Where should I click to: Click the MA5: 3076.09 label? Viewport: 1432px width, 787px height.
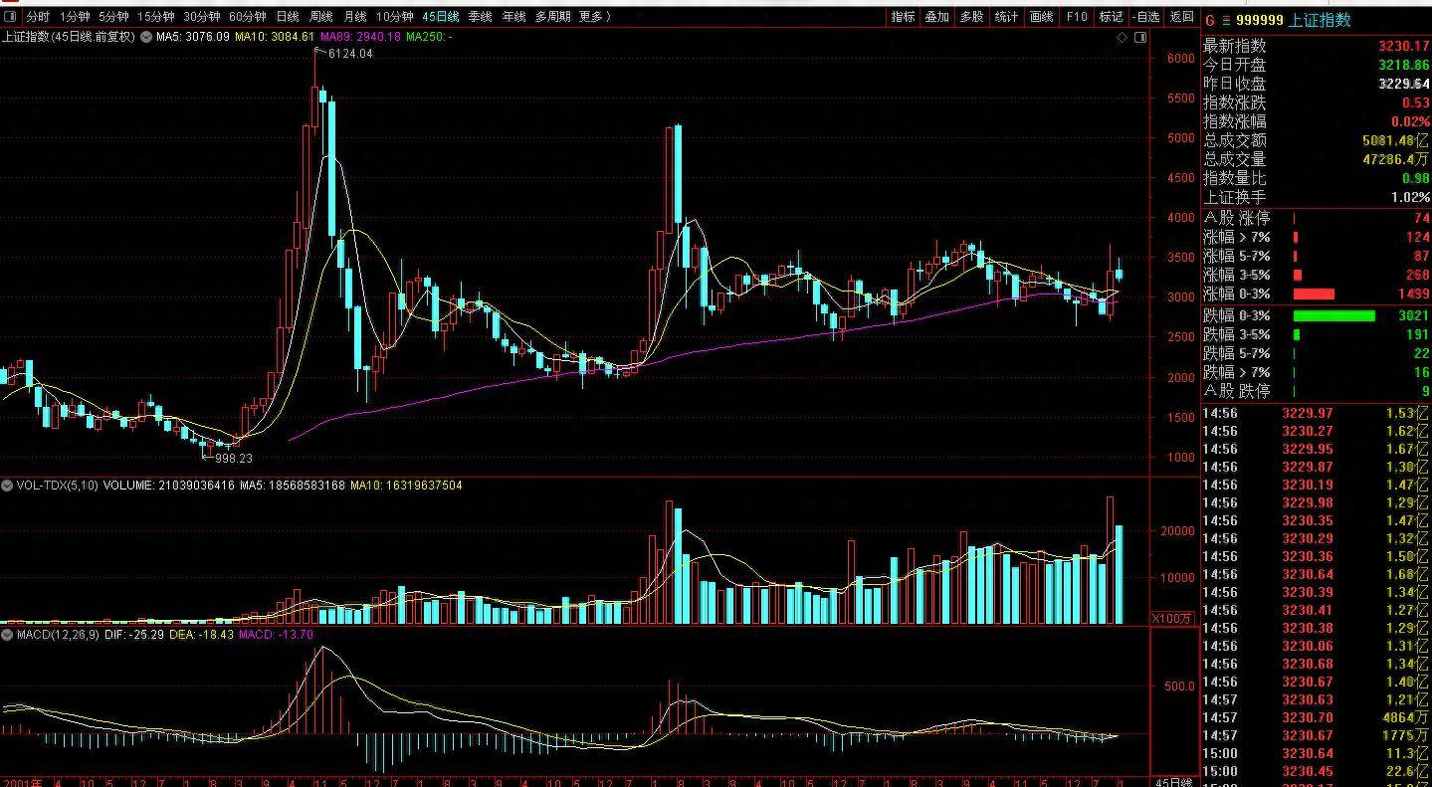pos(192,37)
